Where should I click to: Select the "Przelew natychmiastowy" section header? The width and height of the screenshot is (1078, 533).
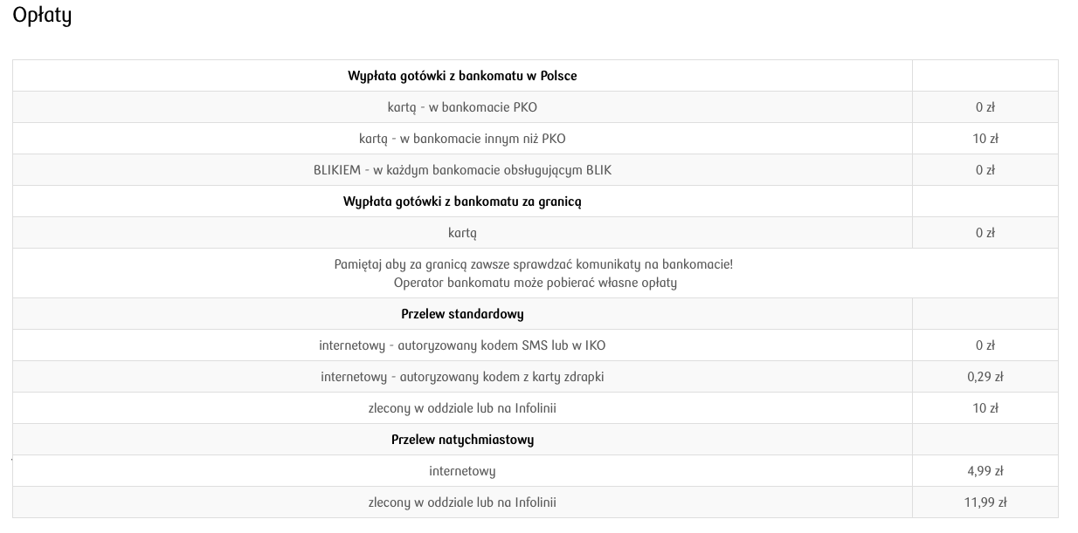[462, 440]
